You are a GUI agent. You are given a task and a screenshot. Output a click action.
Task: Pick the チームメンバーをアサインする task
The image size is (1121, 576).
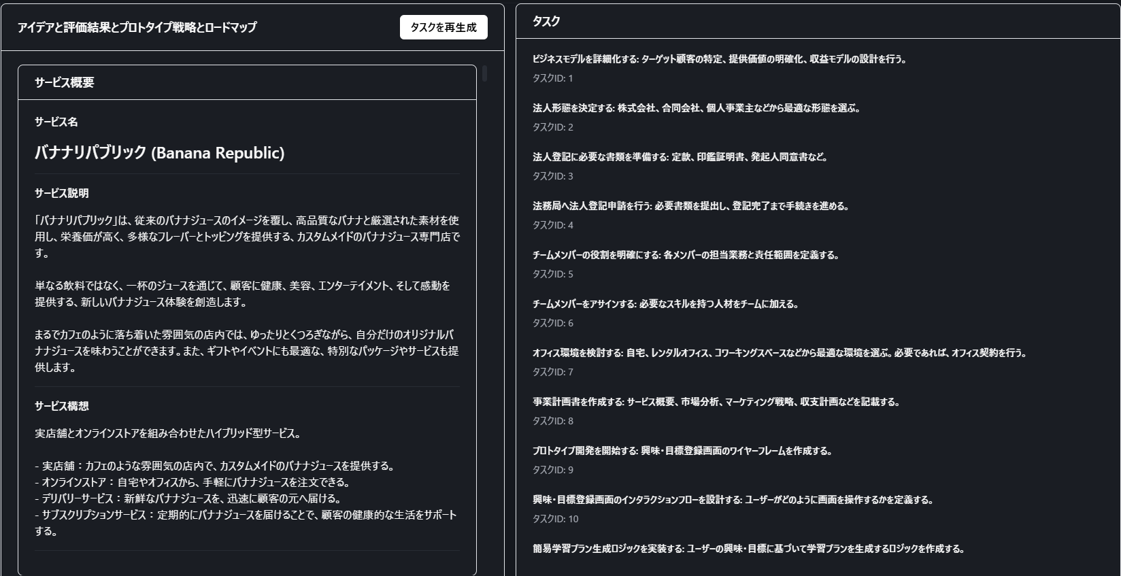pyautogui.click(x=665, y=304)
